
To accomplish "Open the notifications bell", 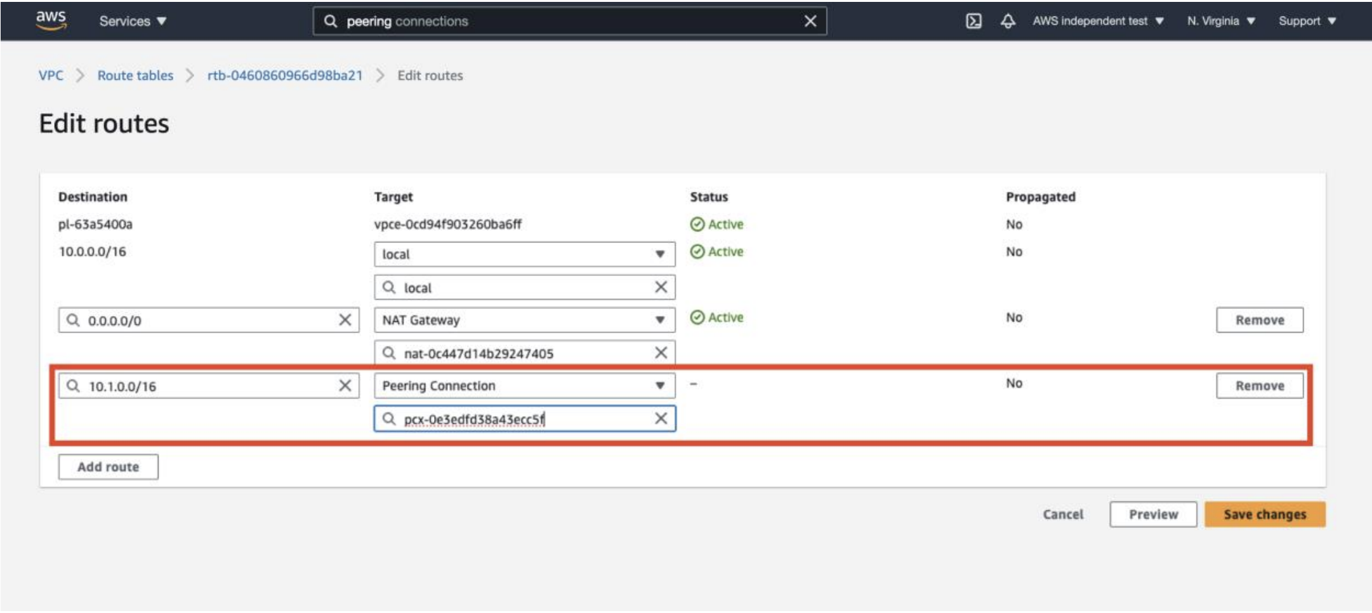I will [1008, 21].
